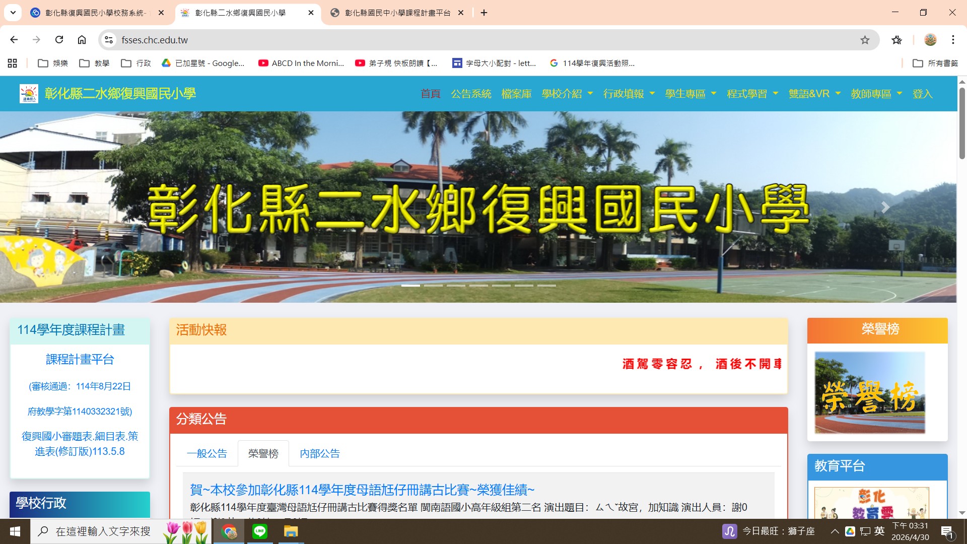Switch to the 榮譽榜 announcement tab
The width and height of the screenshot is (967, 544).
(x=263, y=453)
